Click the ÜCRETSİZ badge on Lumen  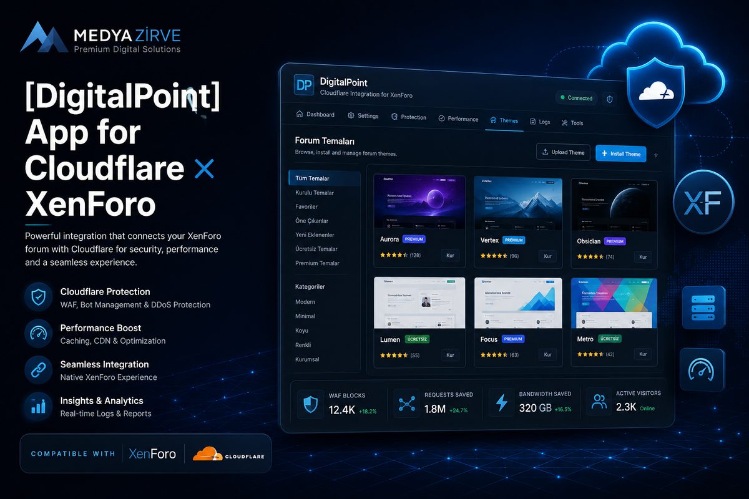click(x=418, y=339)
